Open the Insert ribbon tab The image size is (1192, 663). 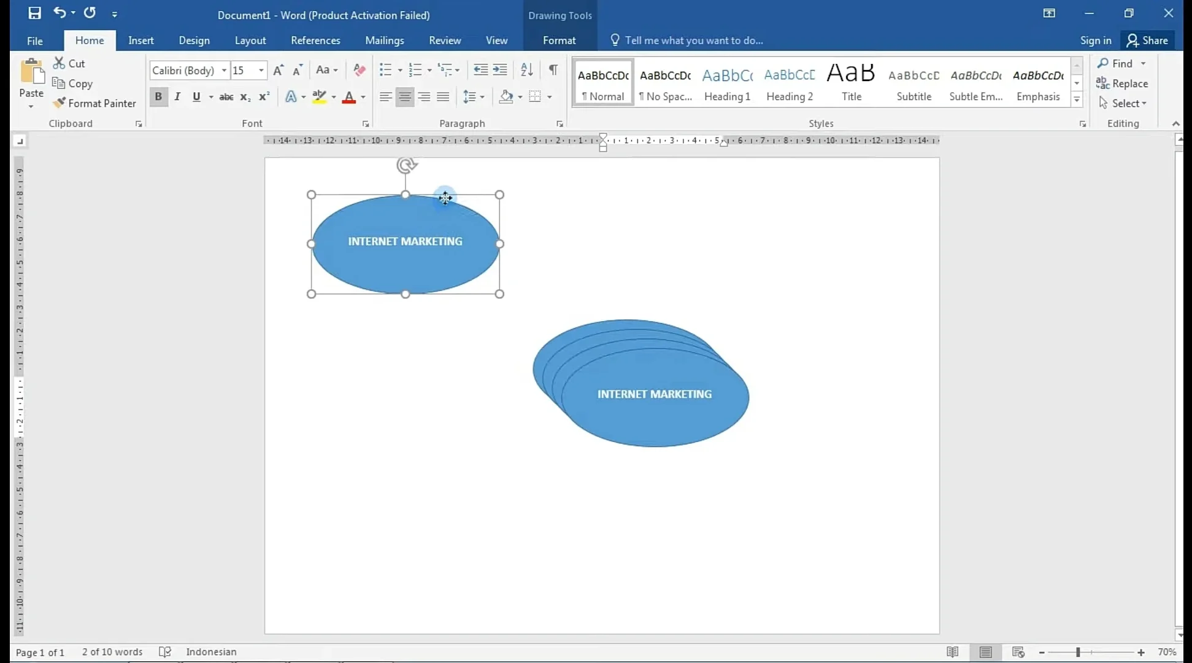[x=140, y=40]
